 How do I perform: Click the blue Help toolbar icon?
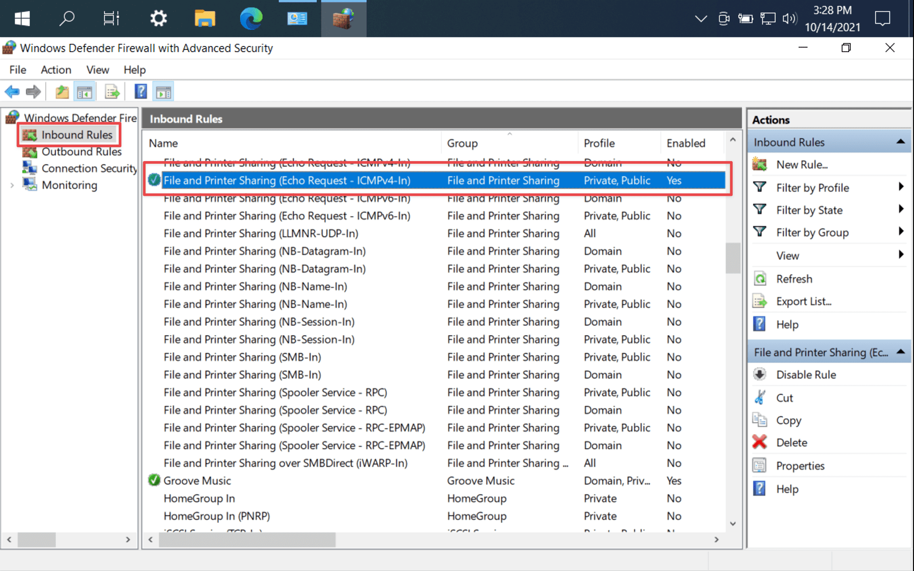point(141,92)
